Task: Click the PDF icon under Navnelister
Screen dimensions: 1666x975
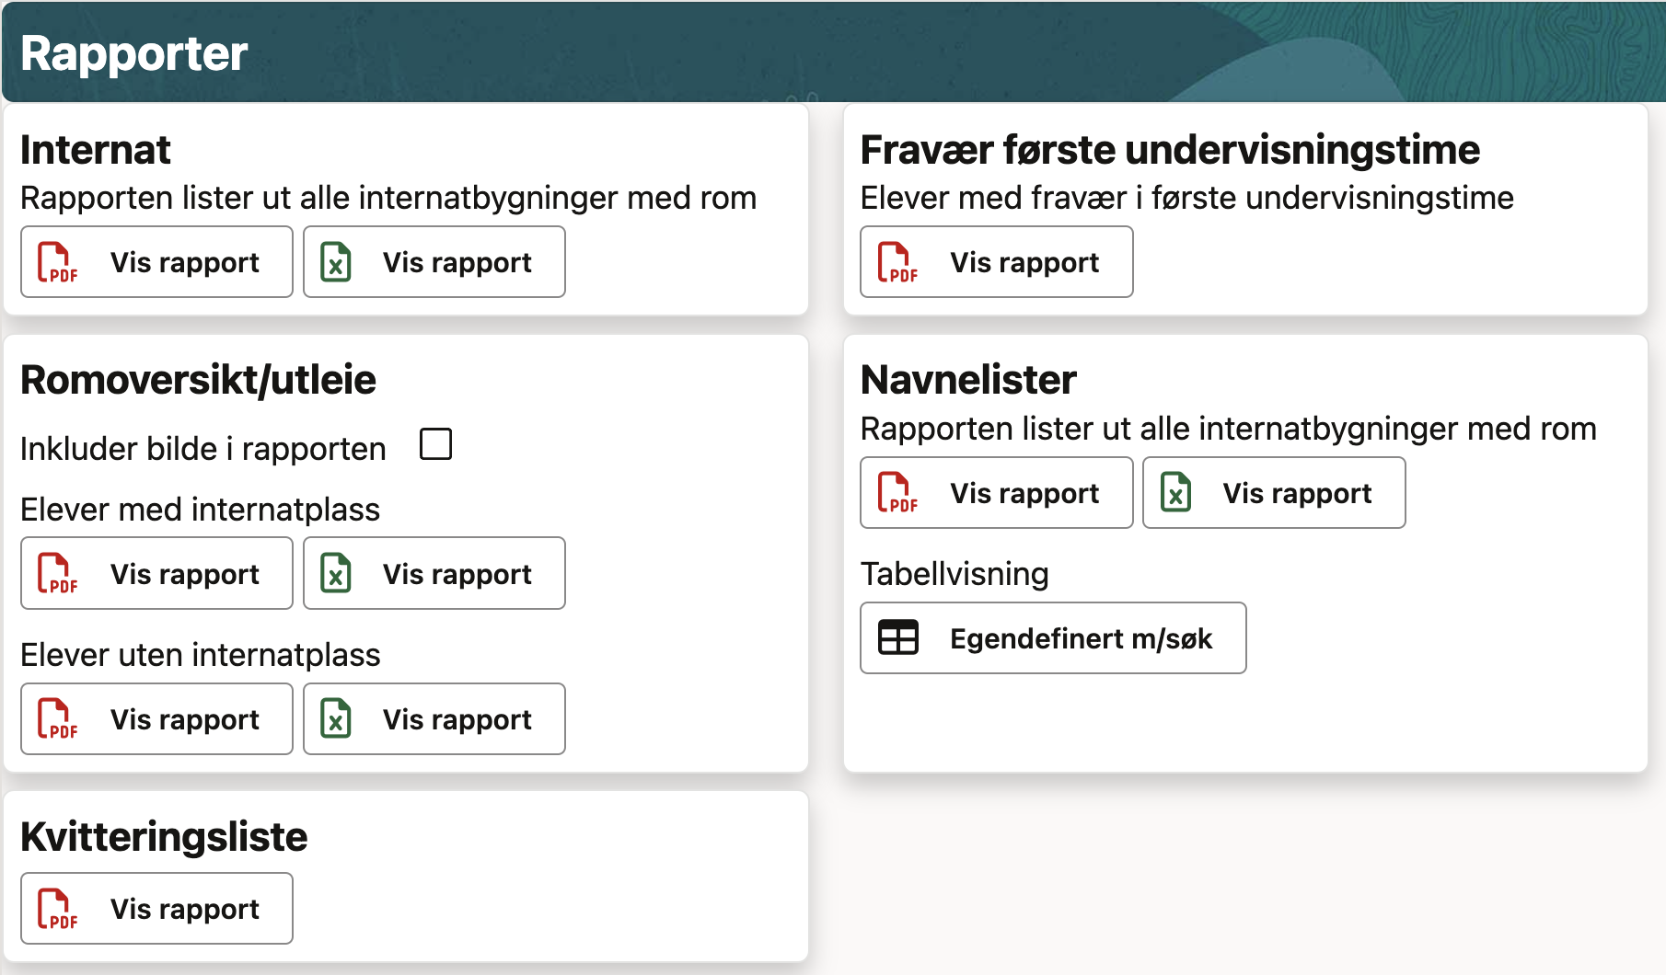Action: pyautogui.click(x=897, y=493)
